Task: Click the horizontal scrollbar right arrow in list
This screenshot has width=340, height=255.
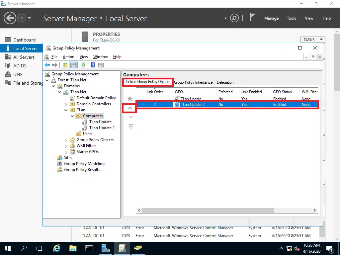Action: [315, 210]
